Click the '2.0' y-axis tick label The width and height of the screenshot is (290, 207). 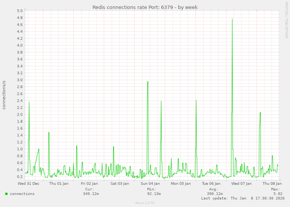20,114
